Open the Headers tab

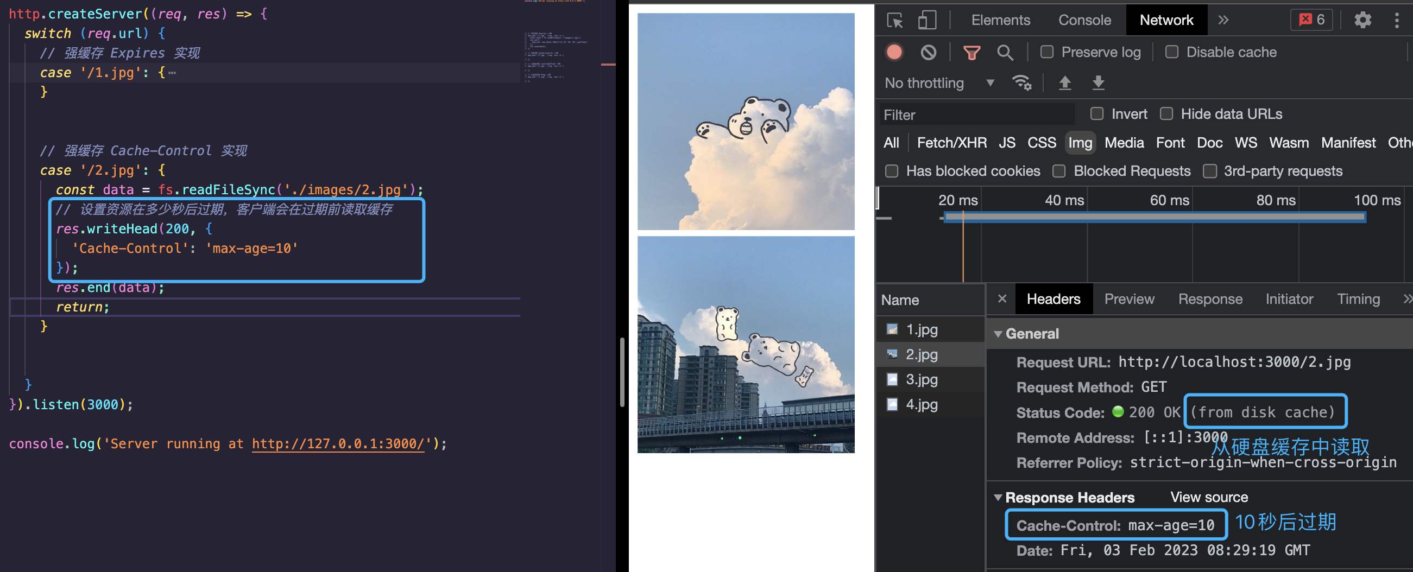pyautogui.click(x=1053, y=299)
